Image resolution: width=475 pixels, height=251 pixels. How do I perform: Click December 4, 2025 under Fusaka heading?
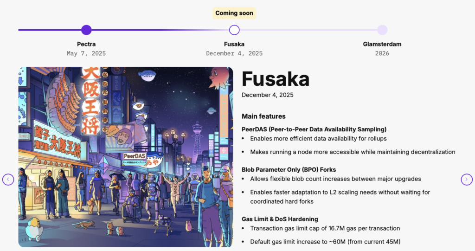coord(268,95)
